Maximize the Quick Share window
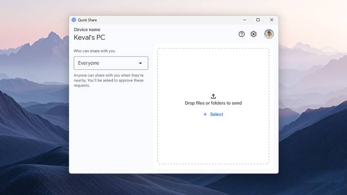Image resolution: width=347 pixels, height=195 pixels. coord(258,20)
